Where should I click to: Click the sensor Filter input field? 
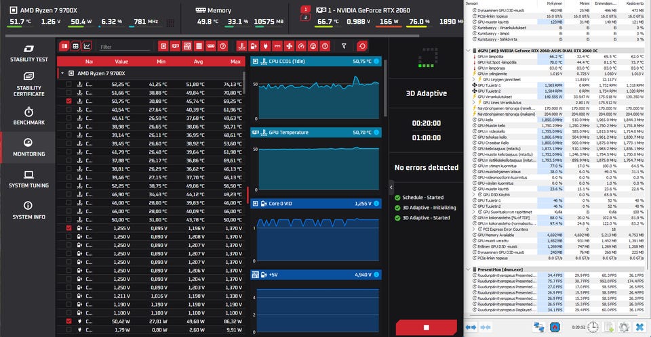(124, 47)
